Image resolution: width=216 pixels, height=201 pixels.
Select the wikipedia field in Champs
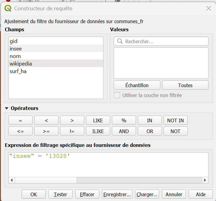point(56,63)
